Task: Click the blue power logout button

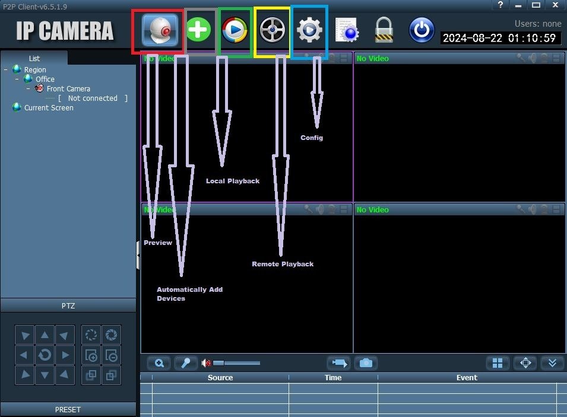Action: 422,30
